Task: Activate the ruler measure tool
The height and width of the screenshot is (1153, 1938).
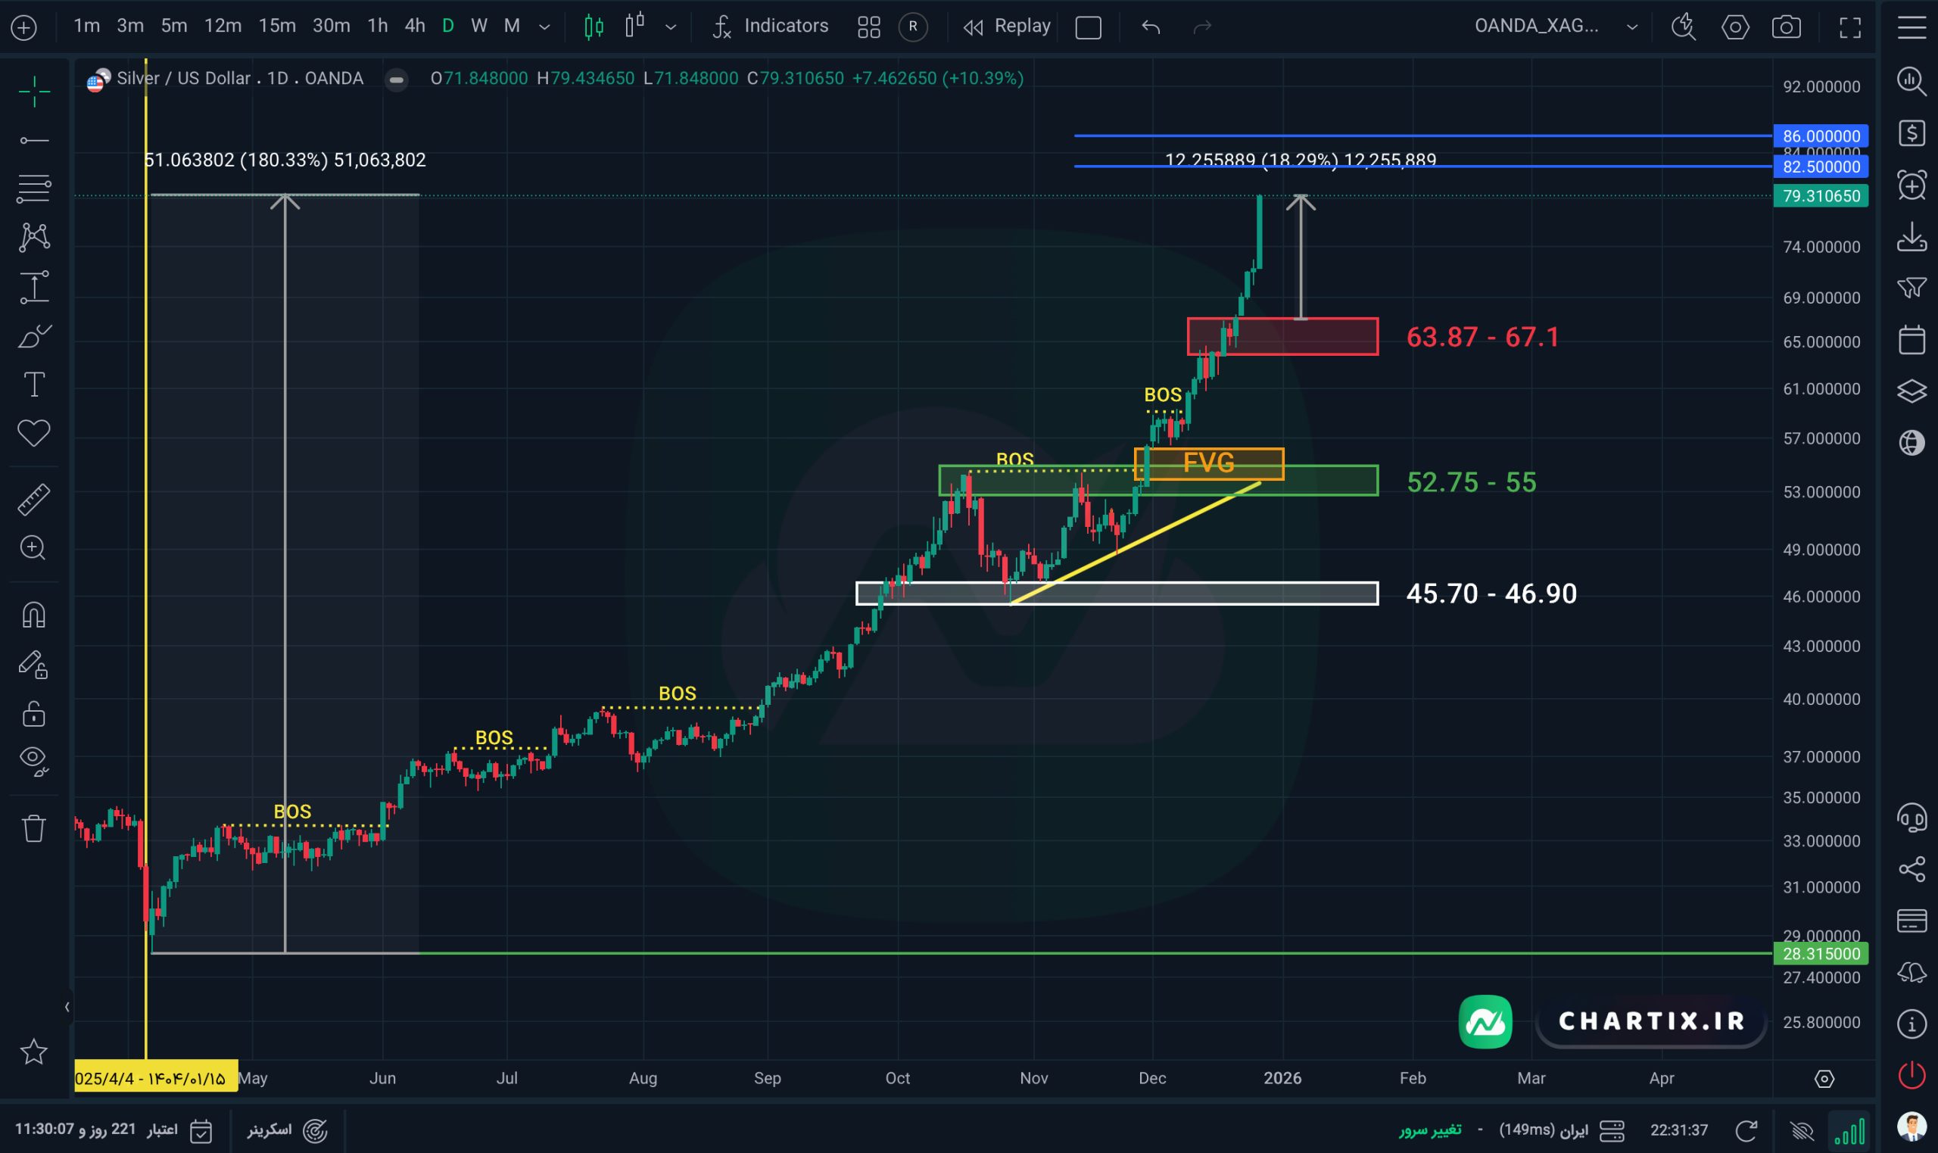Action: point(33,499)
